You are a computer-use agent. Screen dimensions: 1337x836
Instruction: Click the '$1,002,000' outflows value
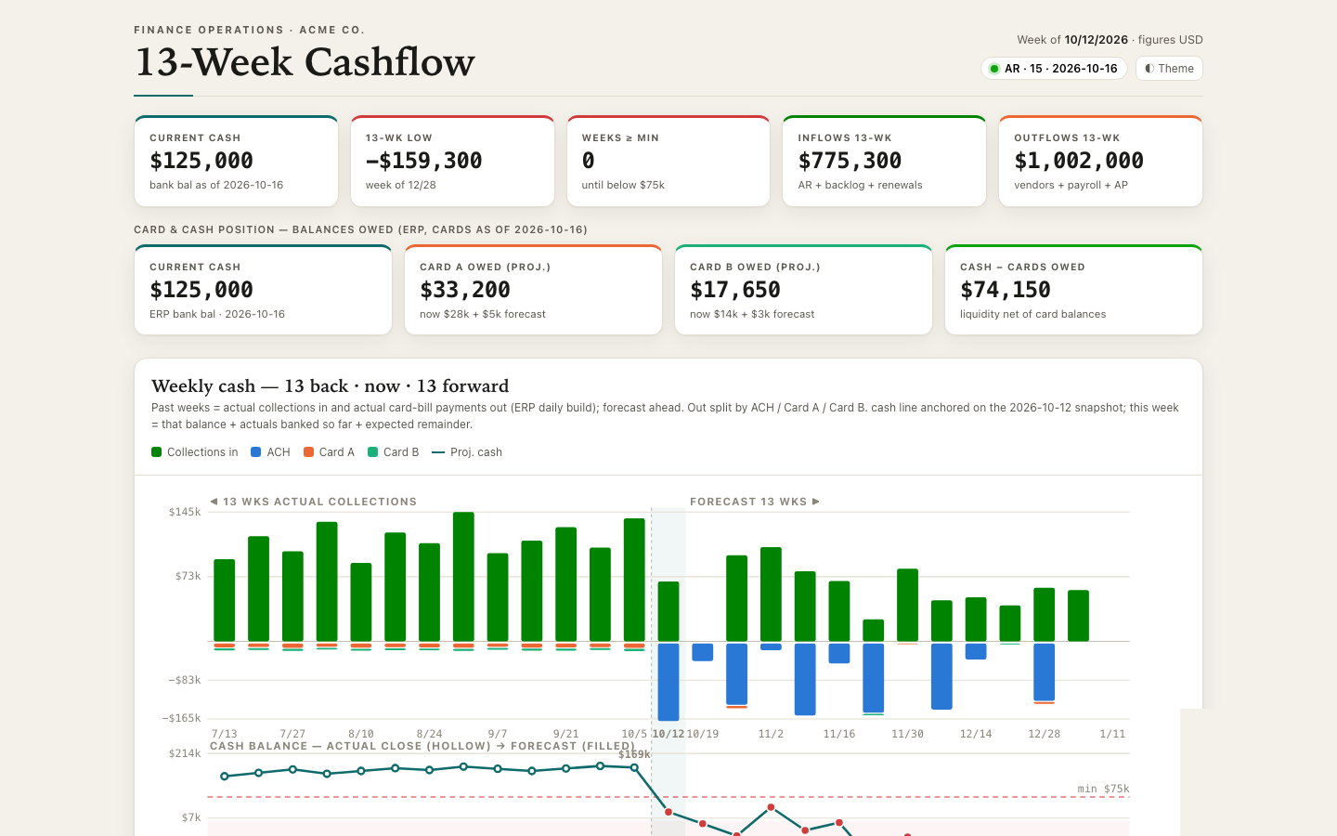(1079, 161)
